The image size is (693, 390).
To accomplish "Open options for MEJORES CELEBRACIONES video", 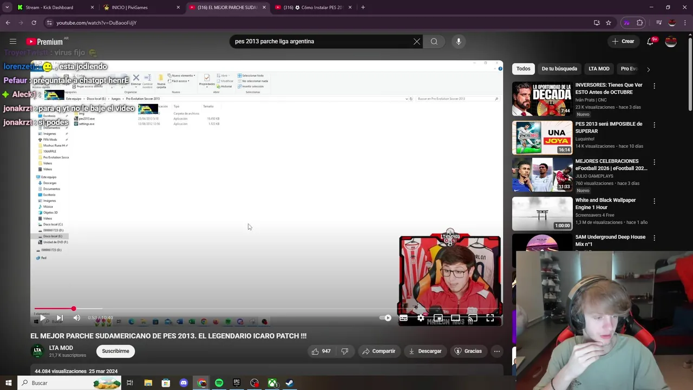I will click(654, 162).
